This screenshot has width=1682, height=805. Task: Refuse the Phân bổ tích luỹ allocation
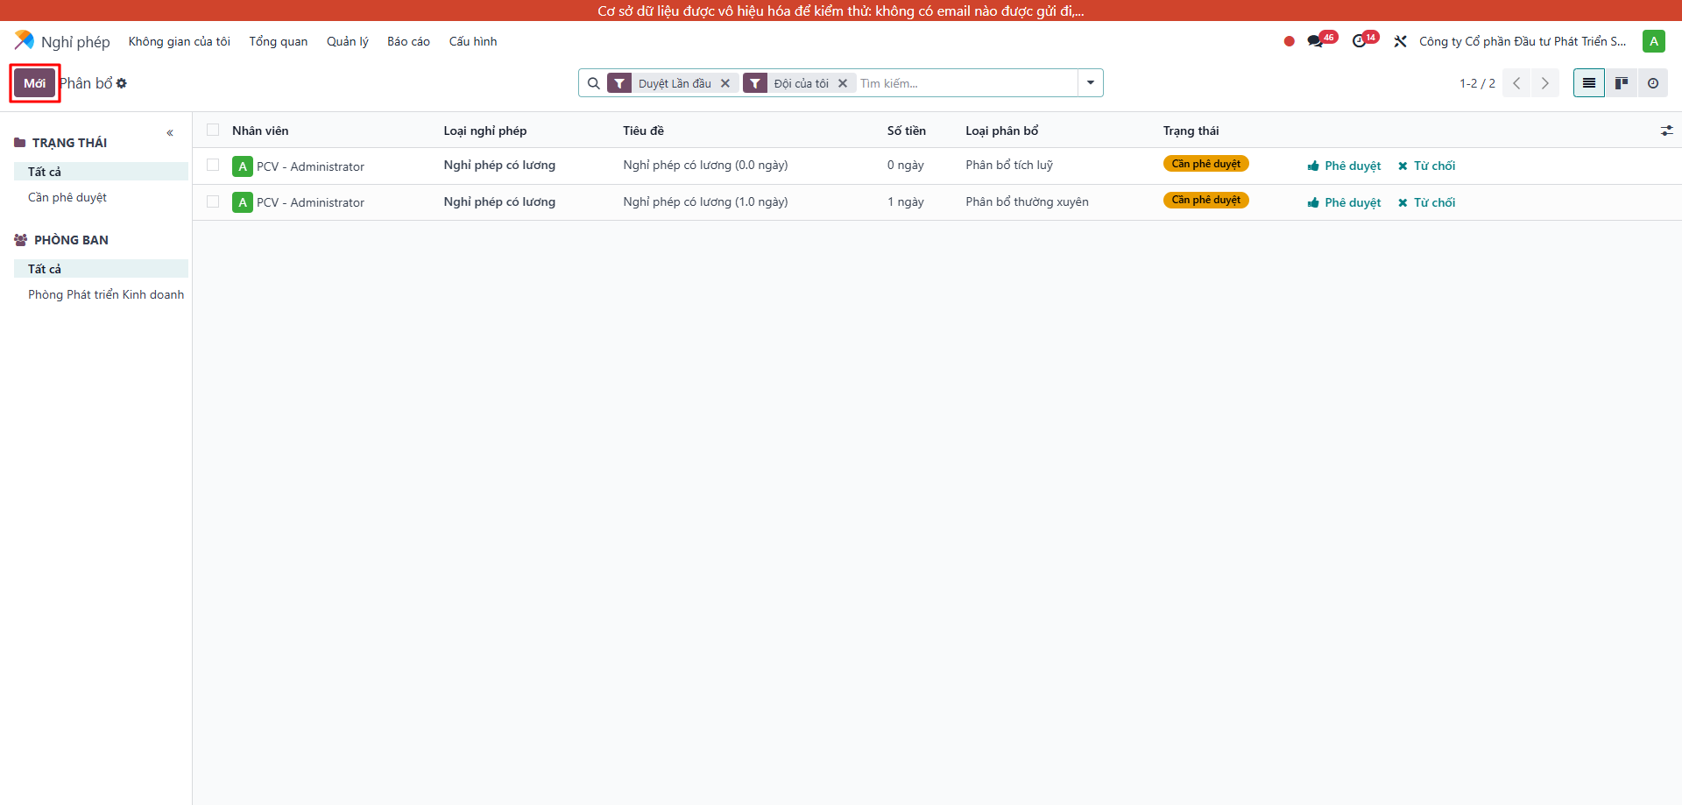tap(1426, 166)
